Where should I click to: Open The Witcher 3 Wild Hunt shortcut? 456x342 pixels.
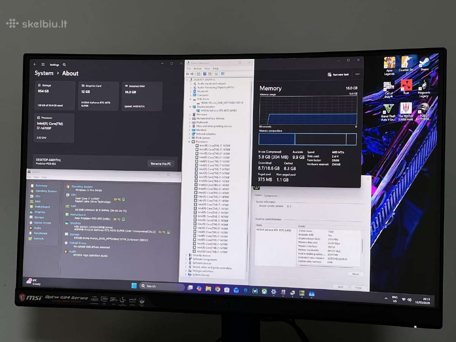406,111
